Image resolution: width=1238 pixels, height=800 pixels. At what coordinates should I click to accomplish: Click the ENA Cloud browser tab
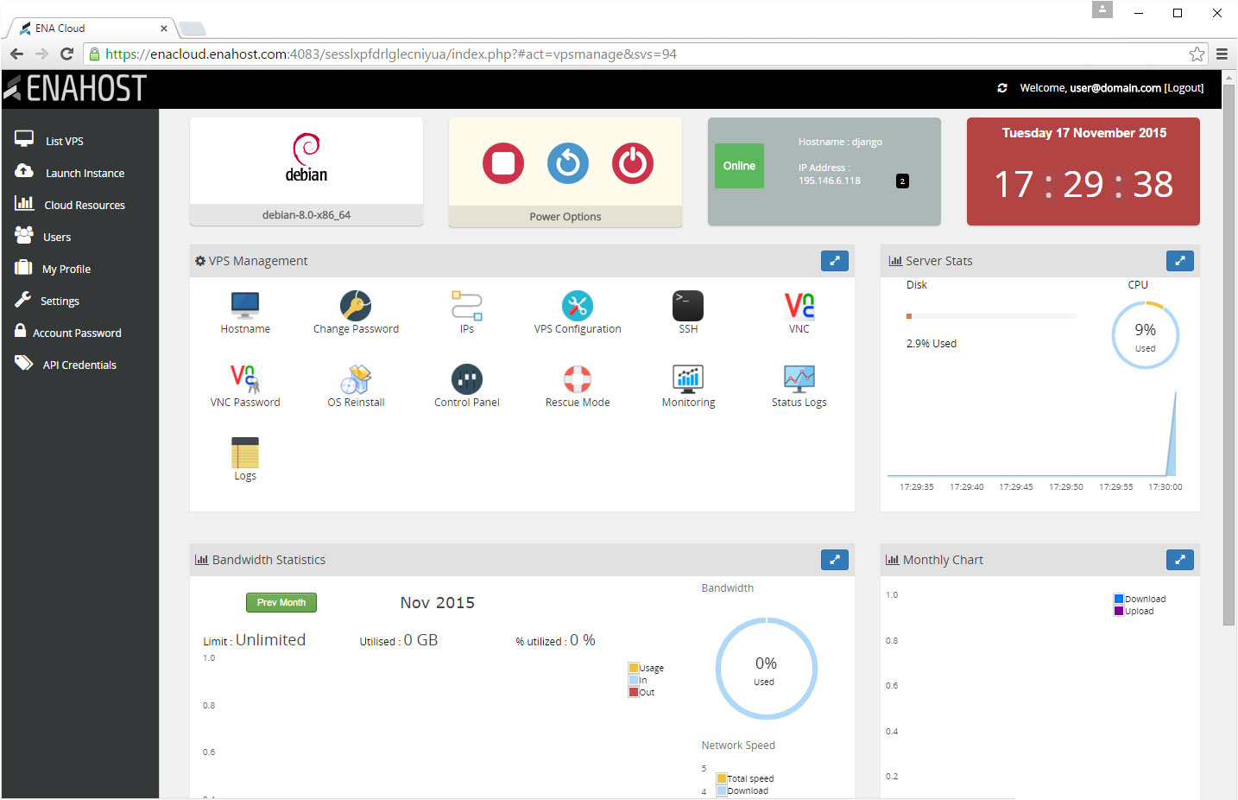(x=91, y=29)
